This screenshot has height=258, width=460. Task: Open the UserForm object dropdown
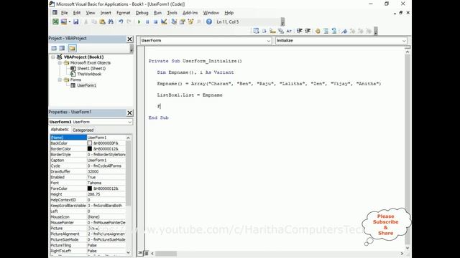268,41
